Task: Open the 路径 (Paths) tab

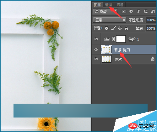Action: pos(120,5)
